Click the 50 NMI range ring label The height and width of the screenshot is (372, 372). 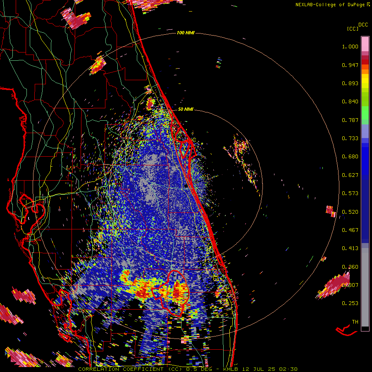coord(186,110)
